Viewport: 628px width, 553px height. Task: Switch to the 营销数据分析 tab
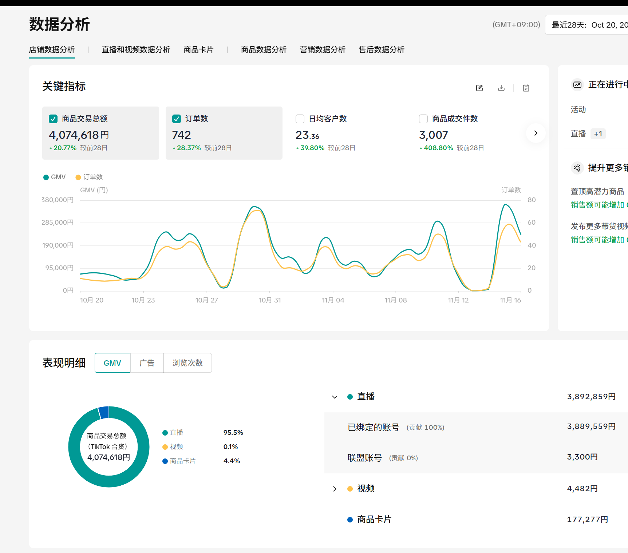point(323,50)
